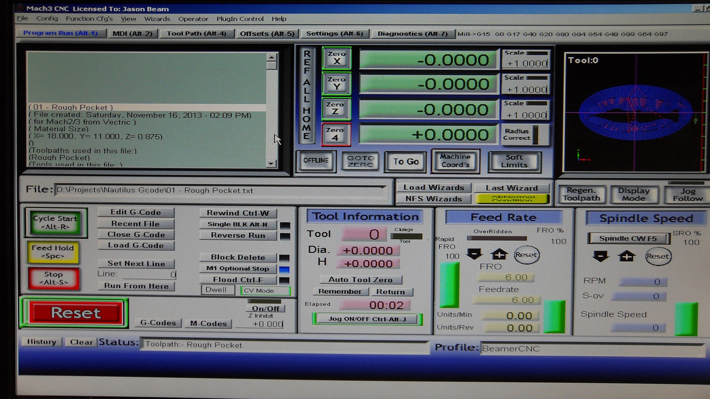Viewport: 710px width, 399px height.
Task: Click Regen. Toolpath button
Action: [x=581, y=194]
